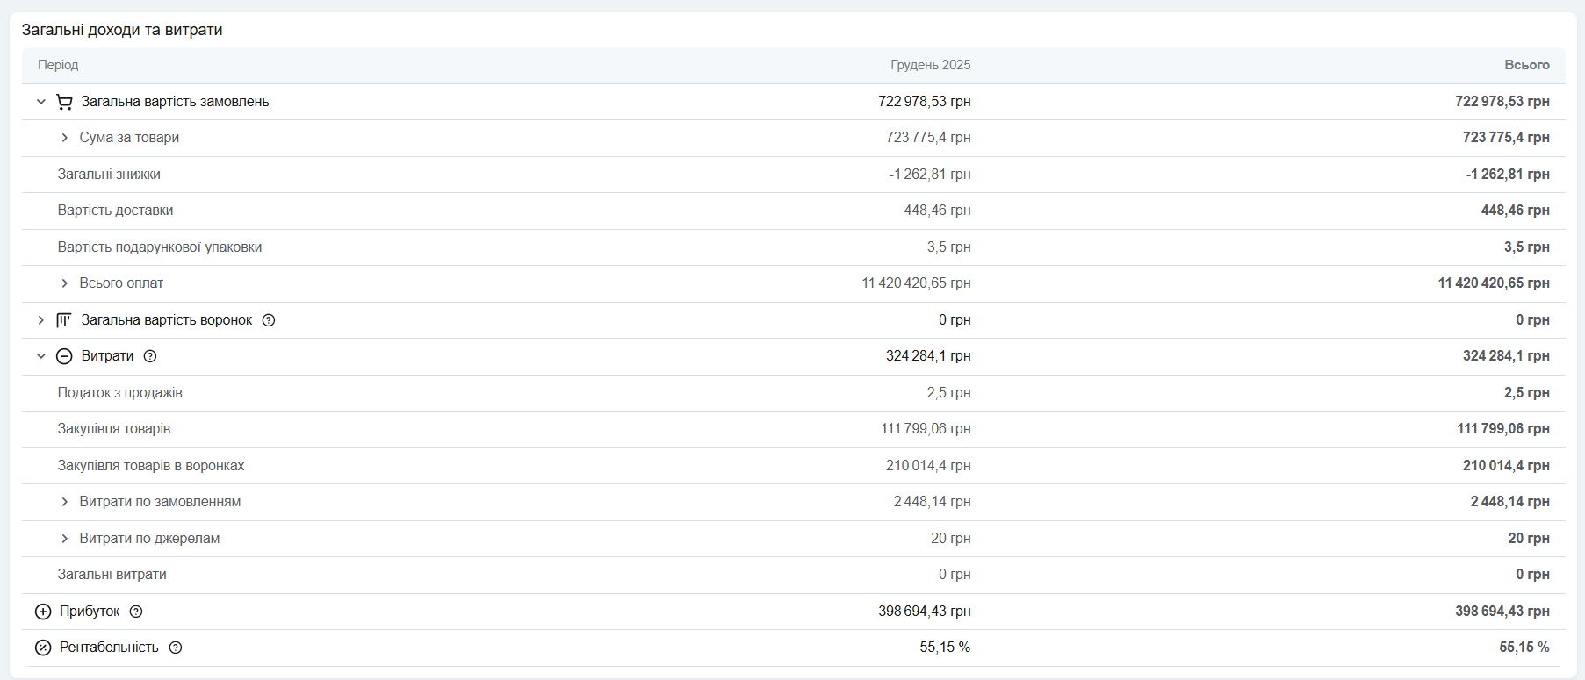Expand Загальна вартість воронок section
This screenshot has width=1585, height=680.
click(40, 320)
